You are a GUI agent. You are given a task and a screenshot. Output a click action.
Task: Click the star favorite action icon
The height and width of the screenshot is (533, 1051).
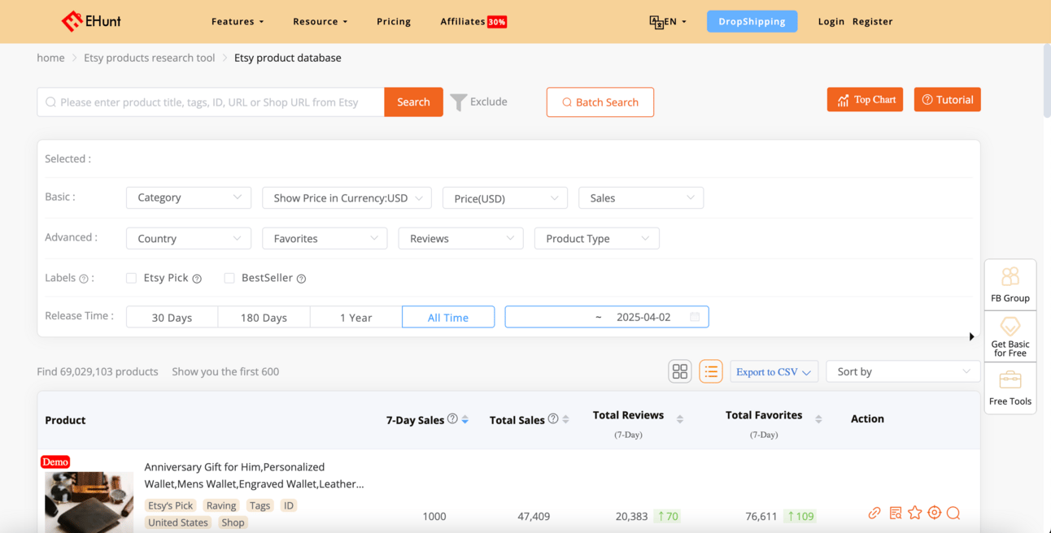tap(915, 513)
